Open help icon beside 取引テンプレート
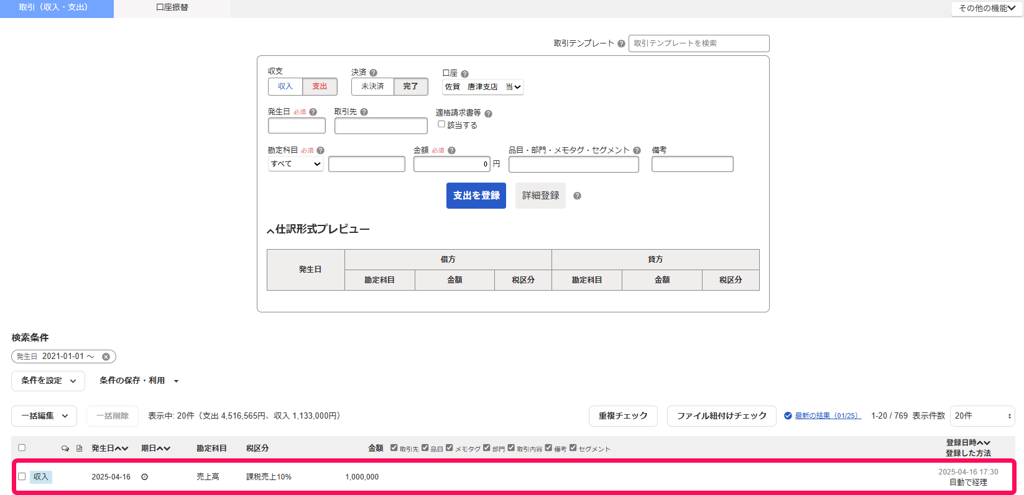Screen dimensions: 1024x495 621,43
